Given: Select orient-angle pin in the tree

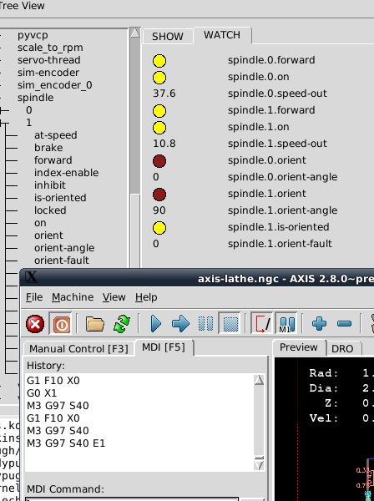Looking at the screenshot, I should 64,248.
